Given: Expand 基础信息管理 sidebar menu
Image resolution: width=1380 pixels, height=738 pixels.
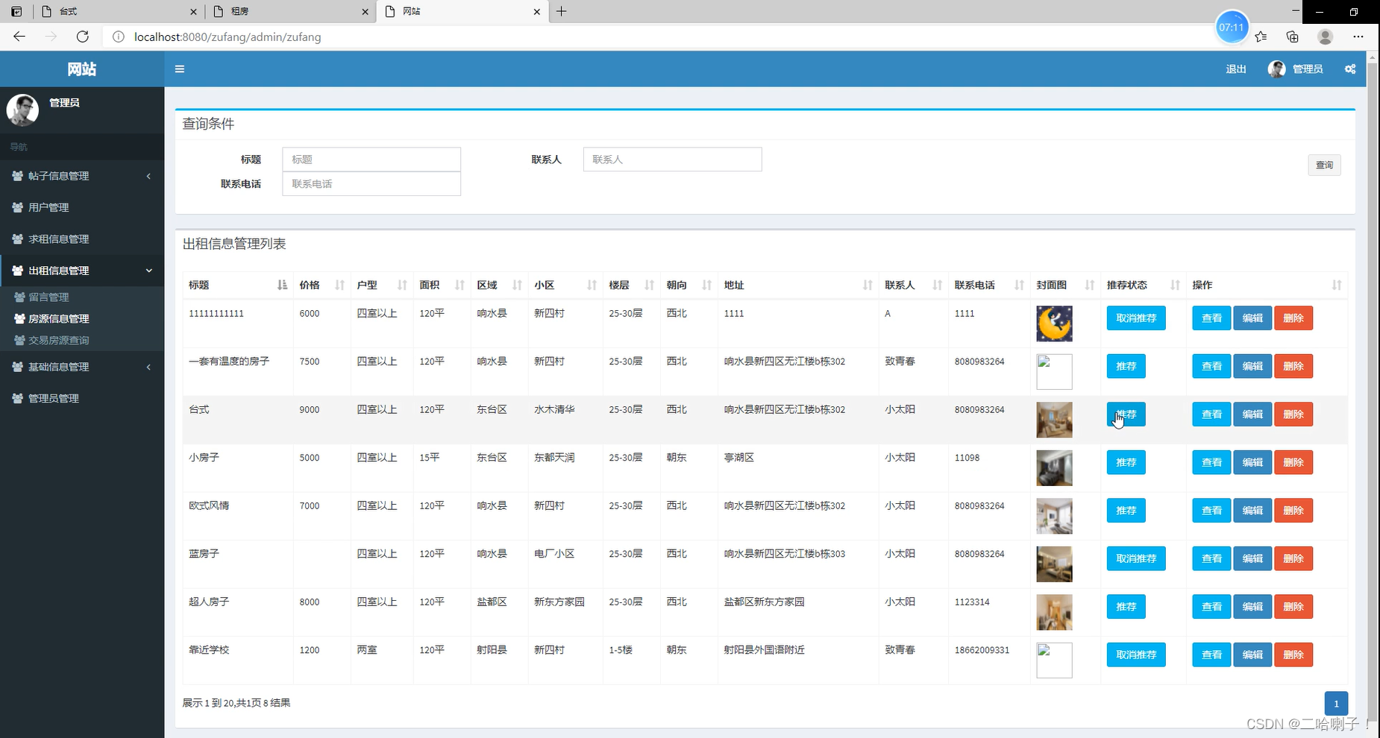Looking at the screenshot, I should click(82, 367).
